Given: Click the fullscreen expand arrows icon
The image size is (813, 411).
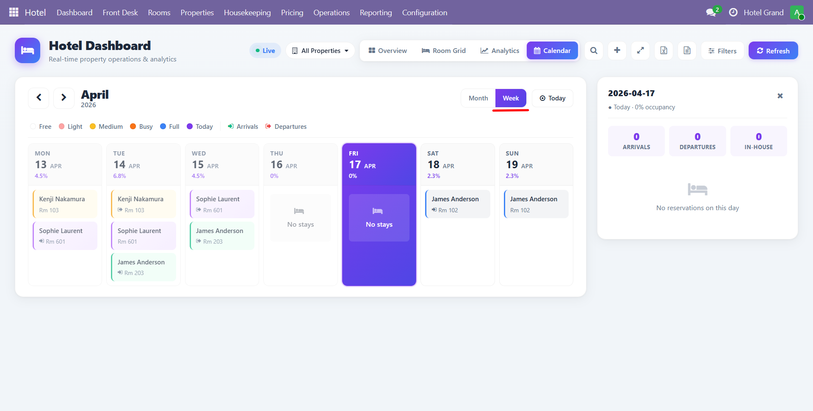Looking at the screenshot, I should point(640,51).
